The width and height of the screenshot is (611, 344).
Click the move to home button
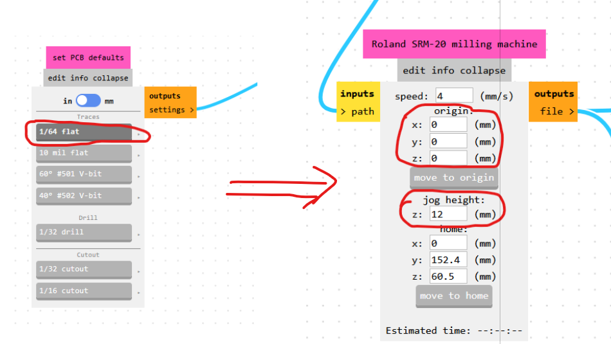tap(454, 296)
